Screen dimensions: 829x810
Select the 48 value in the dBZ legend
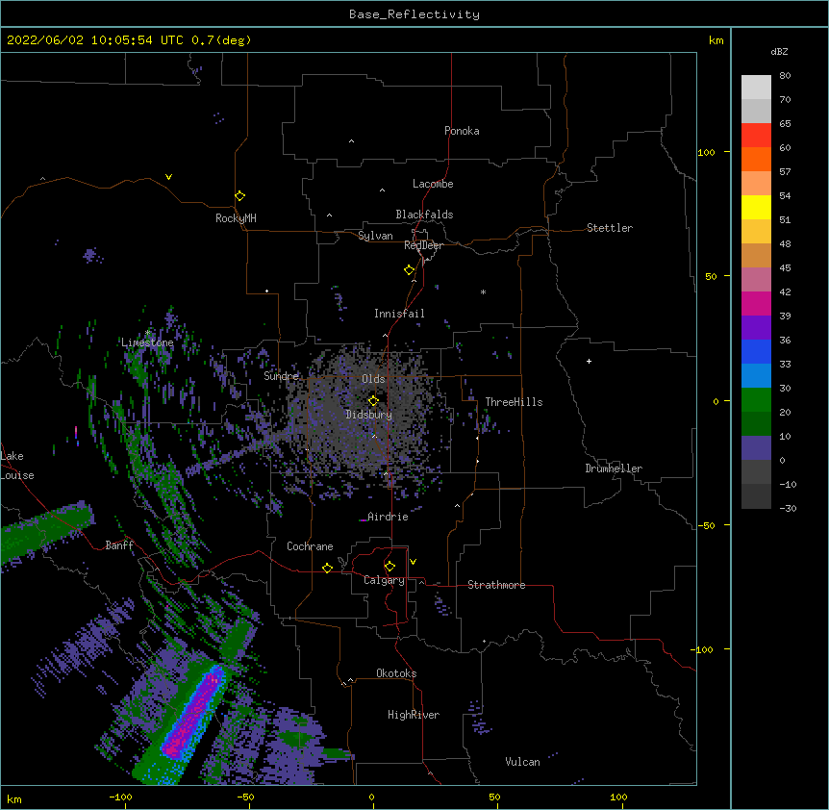pyautogui.click(x=785, y=243)
